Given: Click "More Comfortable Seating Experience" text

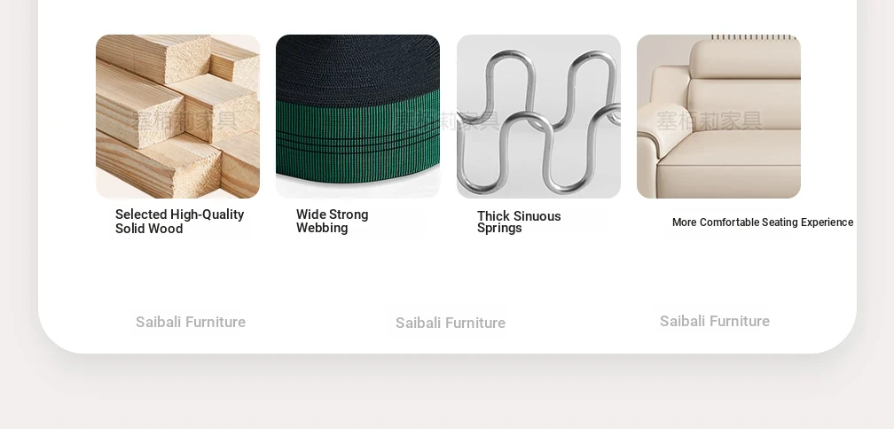Looking at the screenshot, I should point(763,222).
